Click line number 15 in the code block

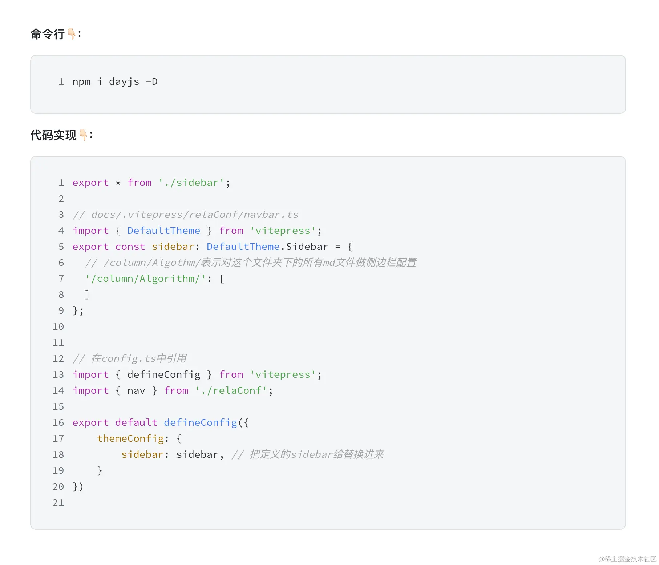58,406
